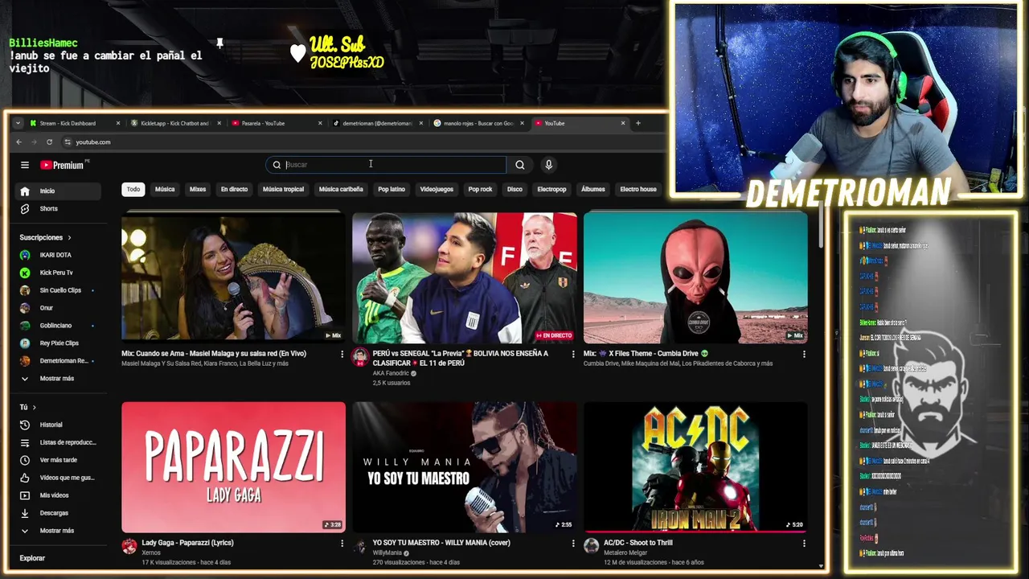This screenshot has width=1029, height=579.
Task: Select the Videojuegos chip
Action: coord(437,190)
